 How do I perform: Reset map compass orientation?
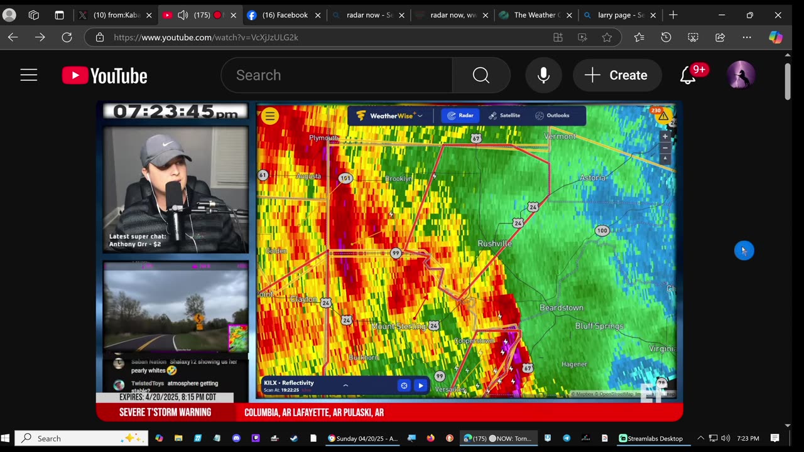665,158
